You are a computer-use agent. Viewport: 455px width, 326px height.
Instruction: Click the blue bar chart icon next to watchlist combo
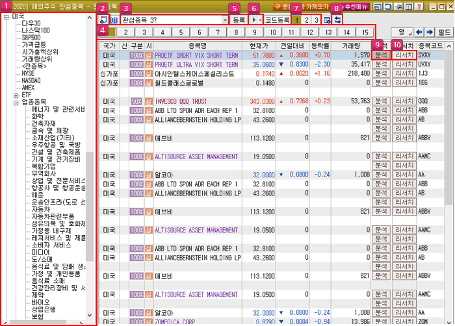coord(114,19)
